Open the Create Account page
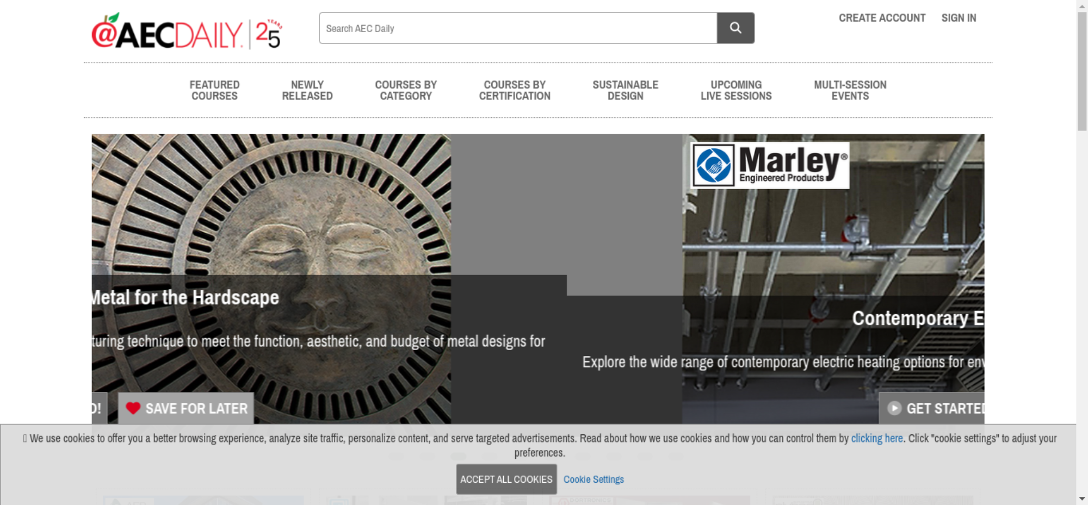This screenshot has height=505, width=1088. tap(881, 18)
